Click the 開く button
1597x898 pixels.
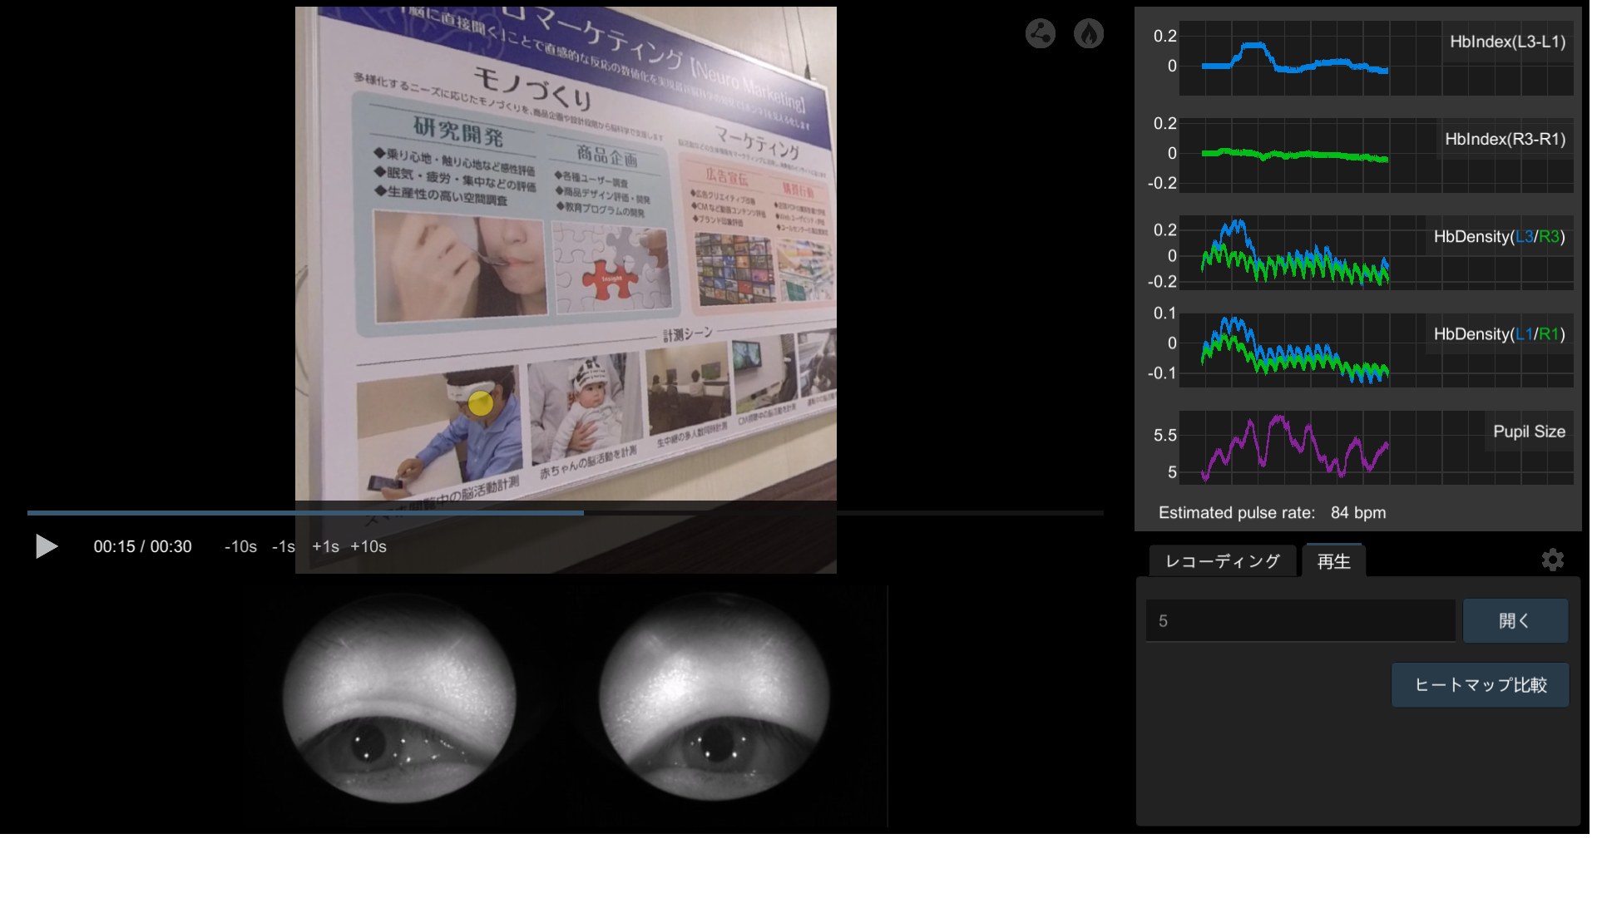1515,620
